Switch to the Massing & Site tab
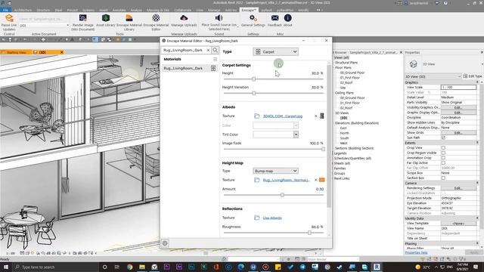 tap(158, 10)
